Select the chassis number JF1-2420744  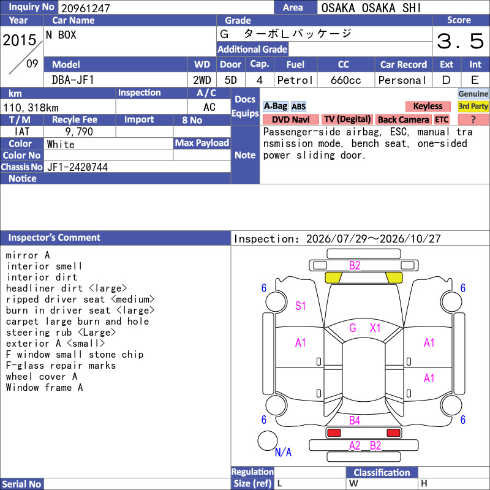tap(78, 167)
